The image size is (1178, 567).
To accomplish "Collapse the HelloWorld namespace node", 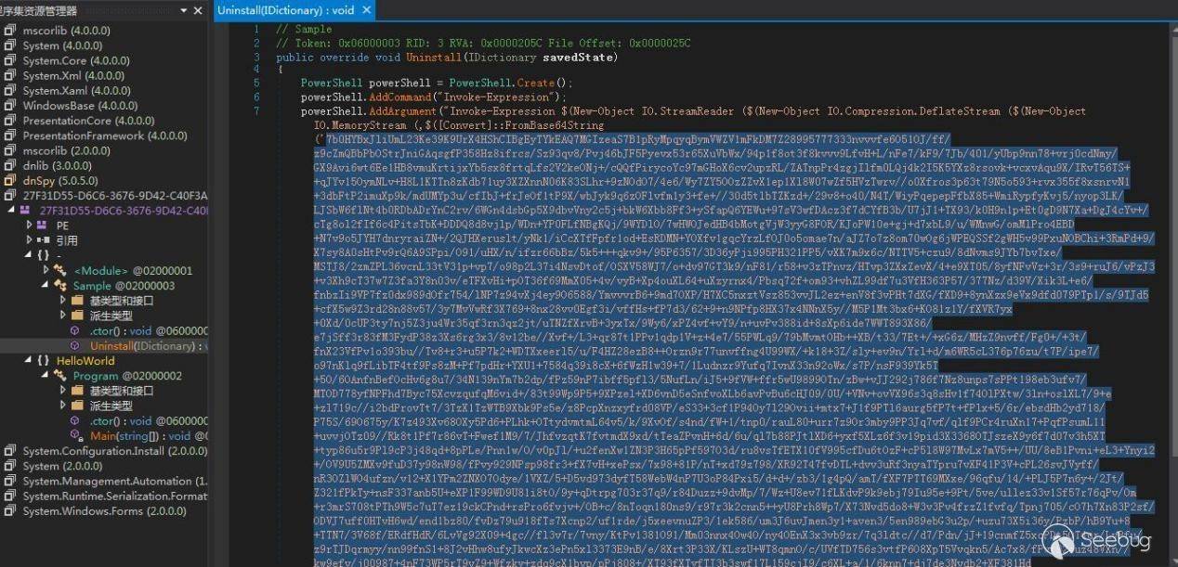I will (27, 361).
